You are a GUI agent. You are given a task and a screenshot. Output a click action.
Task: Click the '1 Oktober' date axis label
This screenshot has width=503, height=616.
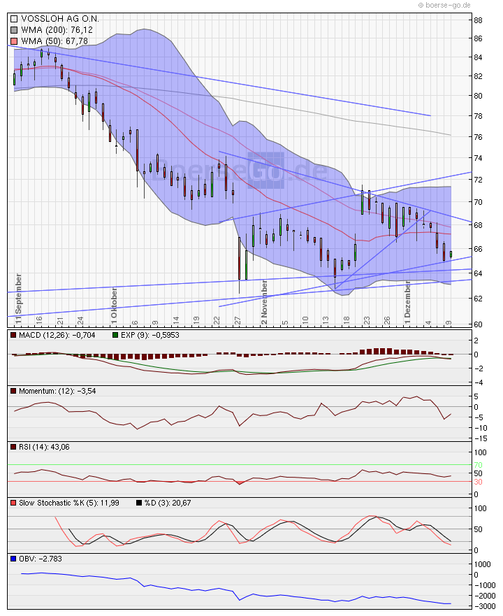point(114,306)
